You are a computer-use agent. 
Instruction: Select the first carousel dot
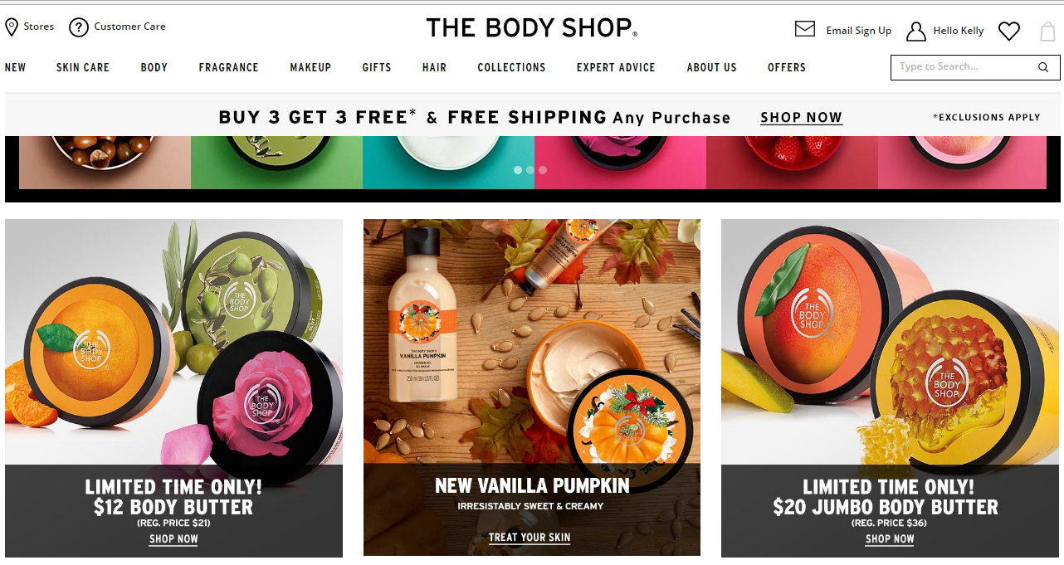coord(518,170)
